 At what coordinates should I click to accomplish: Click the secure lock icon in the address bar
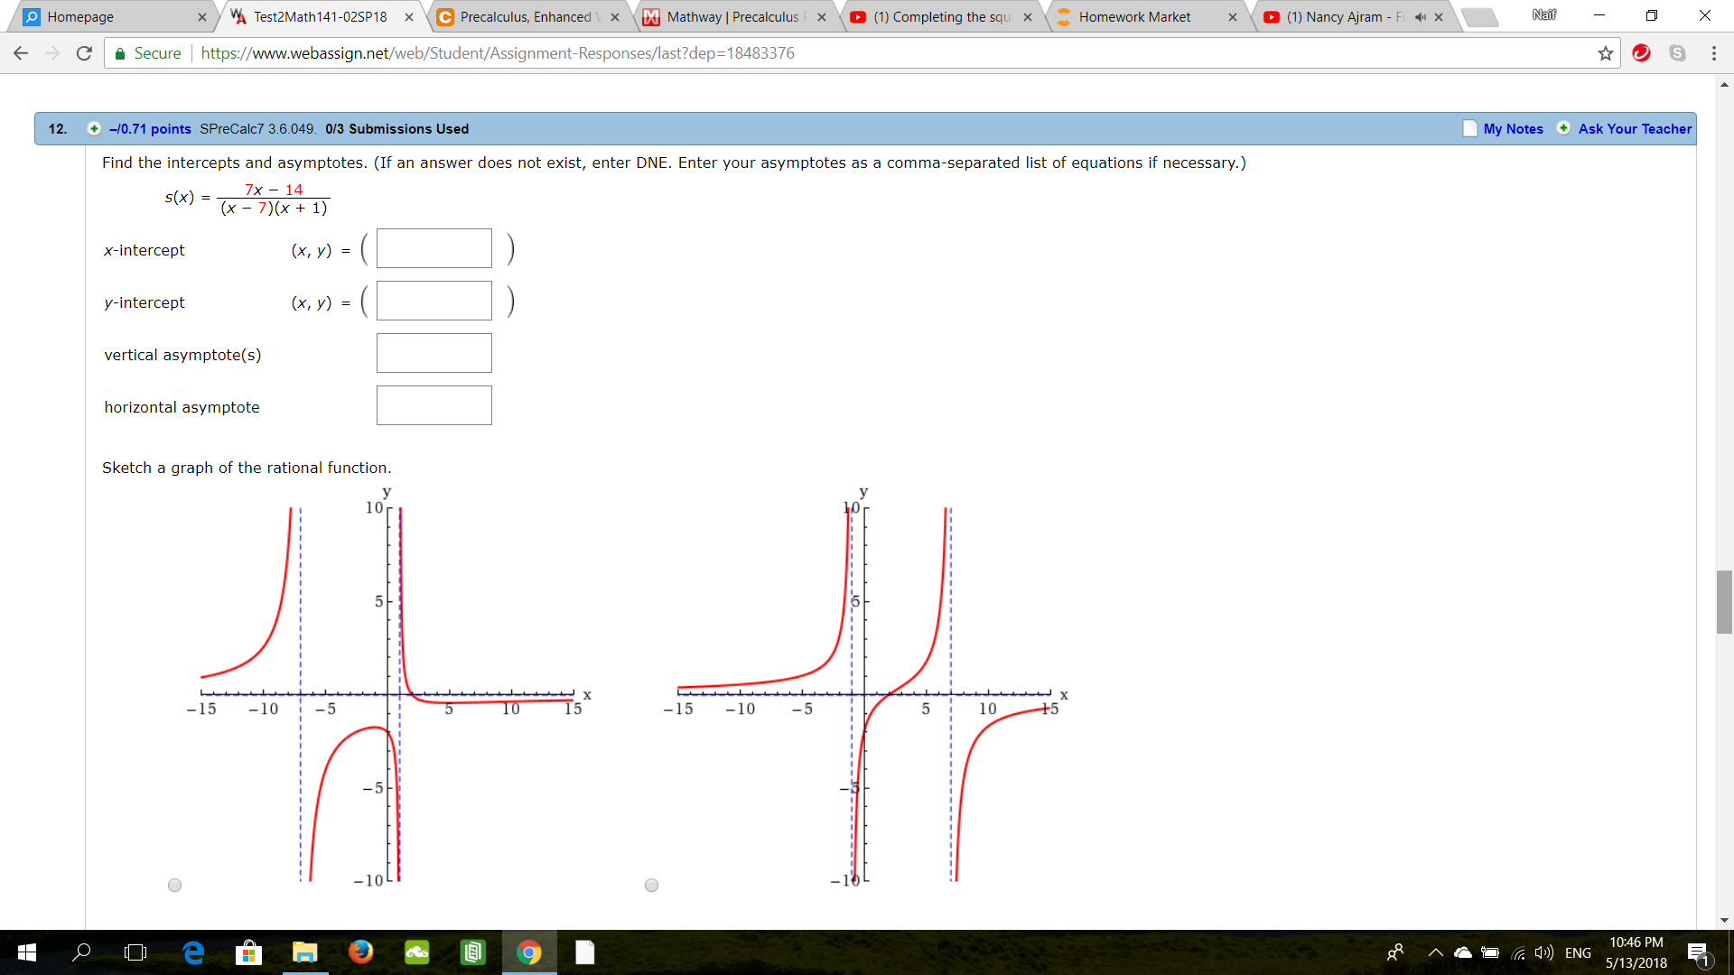(x=119, y=54)
